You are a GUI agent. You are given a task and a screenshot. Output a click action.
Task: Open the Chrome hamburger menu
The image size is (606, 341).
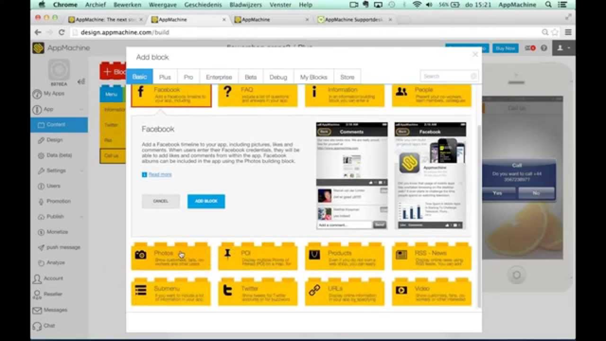click(568, 32)
